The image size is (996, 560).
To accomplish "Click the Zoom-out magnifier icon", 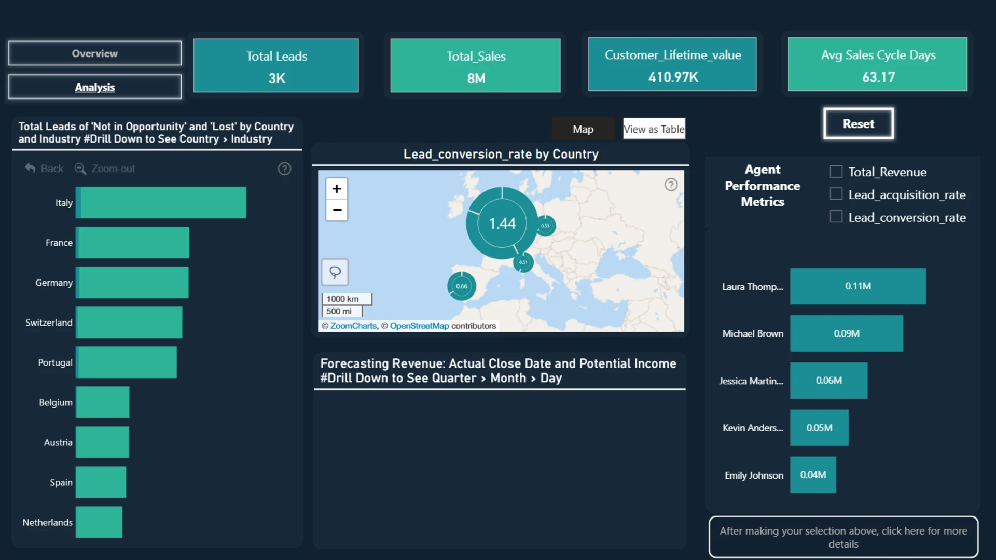I will 80,169.
